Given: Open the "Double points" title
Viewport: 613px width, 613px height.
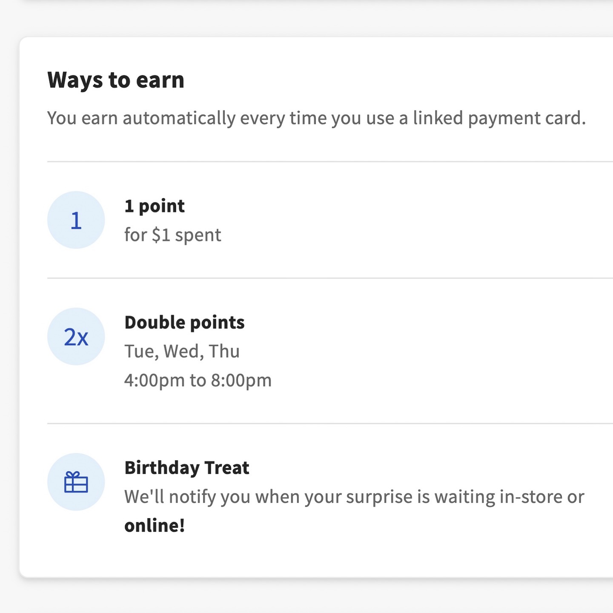Looking at the screenshot, I should click(184, 322).
